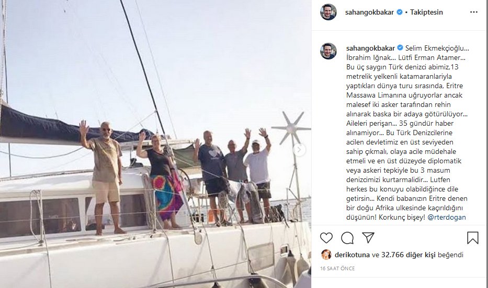Open the three-dot more options menu
The height and width of the screenshot is (288, 488).
coord(474,12)
